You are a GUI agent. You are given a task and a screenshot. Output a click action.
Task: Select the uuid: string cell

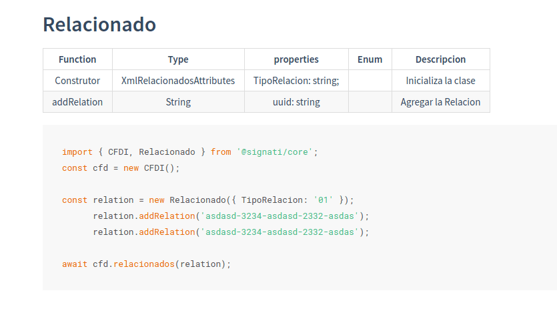tap(296, 102)
